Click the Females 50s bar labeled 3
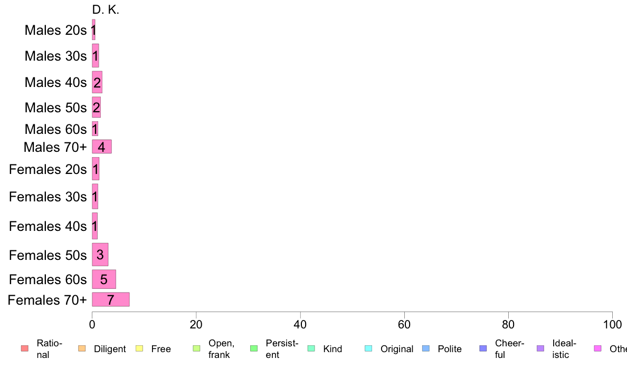This screenshot has width=627, height=388. point(100,255)
